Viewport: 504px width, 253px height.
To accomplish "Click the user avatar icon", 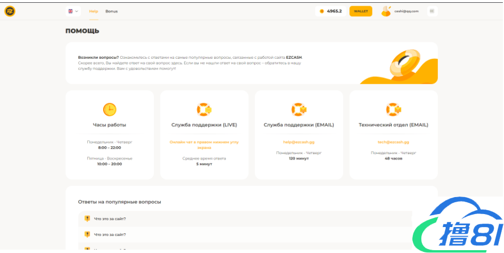I will (386, 11).
